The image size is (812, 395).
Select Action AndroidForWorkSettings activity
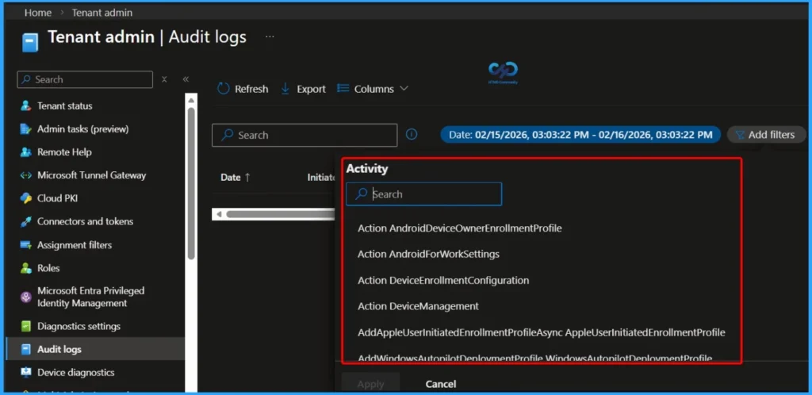pos(428,254)
